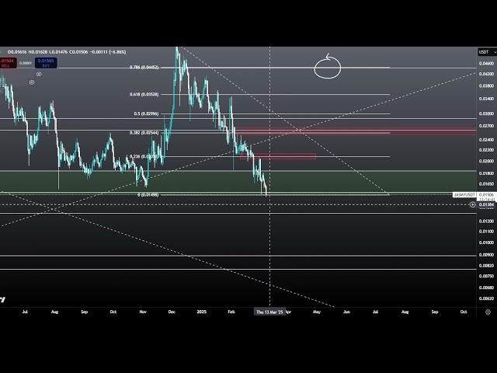This screenshot has height=373, width=497.
Task: Click the Thu 13 Mar '25 date marker
Action: (x=269, y=312)
